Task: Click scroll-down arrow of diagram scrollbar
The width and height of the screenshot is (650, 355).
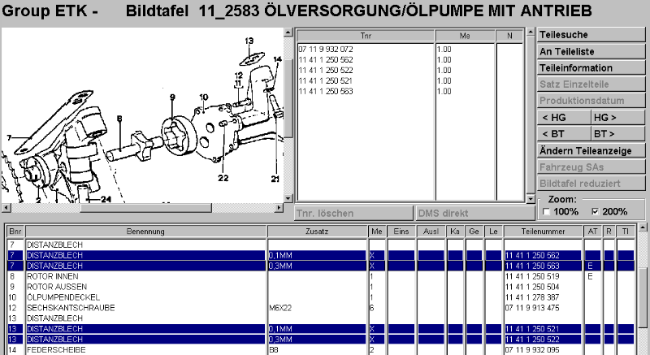Action: pyautogui.click(x=288, y=197)
